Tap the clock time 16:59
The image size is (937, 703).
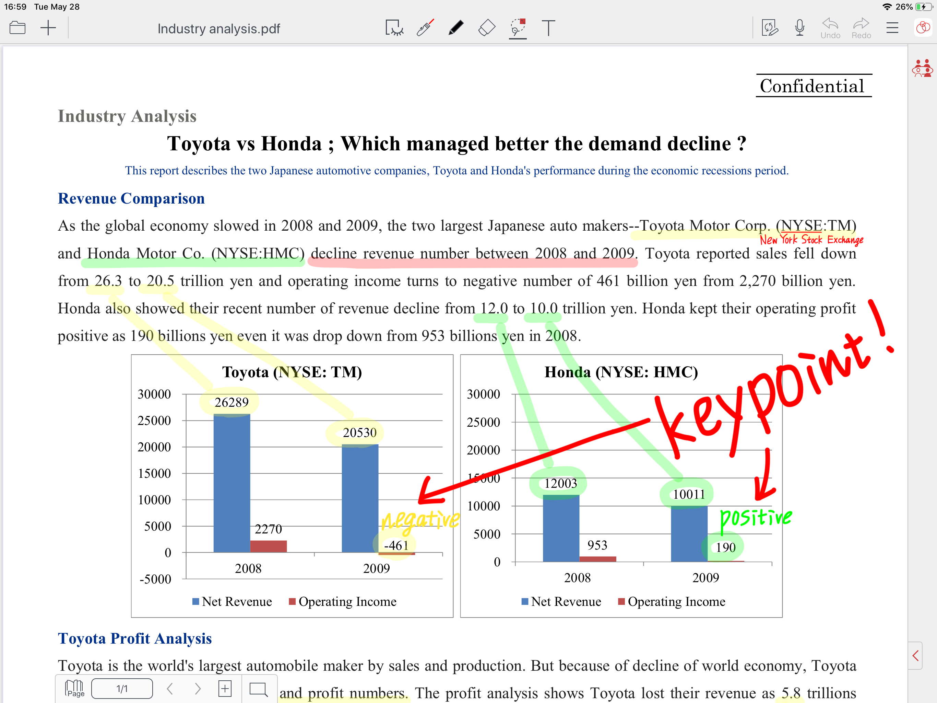pyautogui.click(x=15, y=7)
